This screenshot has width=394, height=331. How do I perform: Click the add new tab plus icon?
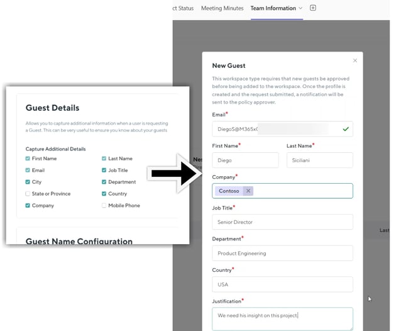[313, 8]
